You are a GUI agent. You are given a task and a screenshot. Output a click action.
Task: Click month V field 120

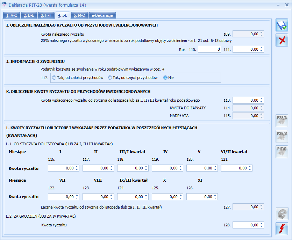pyautogui.click(x=202, y=168)
